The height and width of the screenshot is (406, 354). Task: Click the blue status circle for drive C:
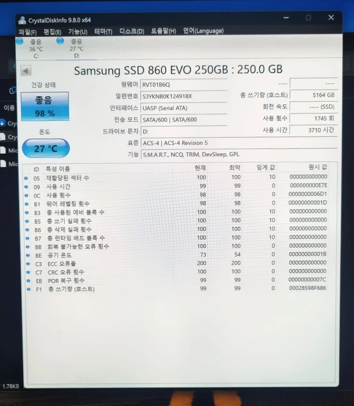pos(20,41)
